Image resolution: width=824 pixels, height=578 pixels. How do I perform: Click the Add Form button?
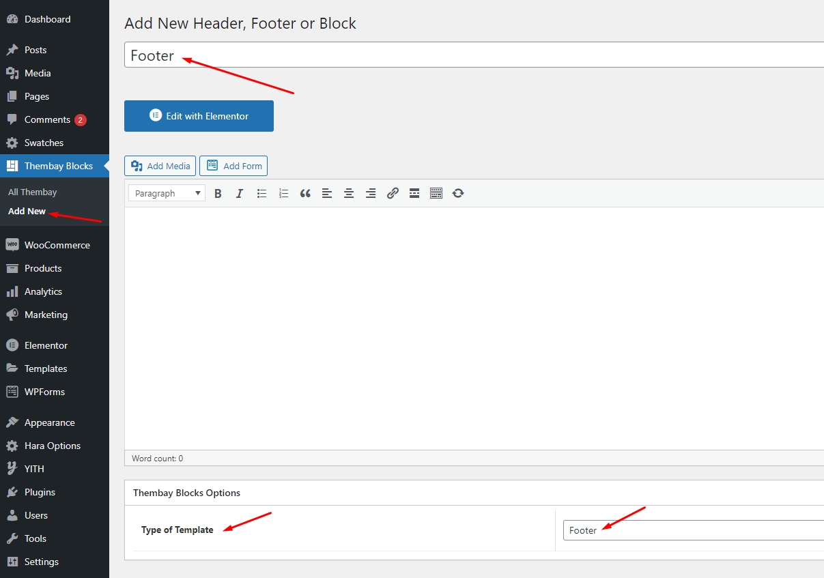[233, 166]
